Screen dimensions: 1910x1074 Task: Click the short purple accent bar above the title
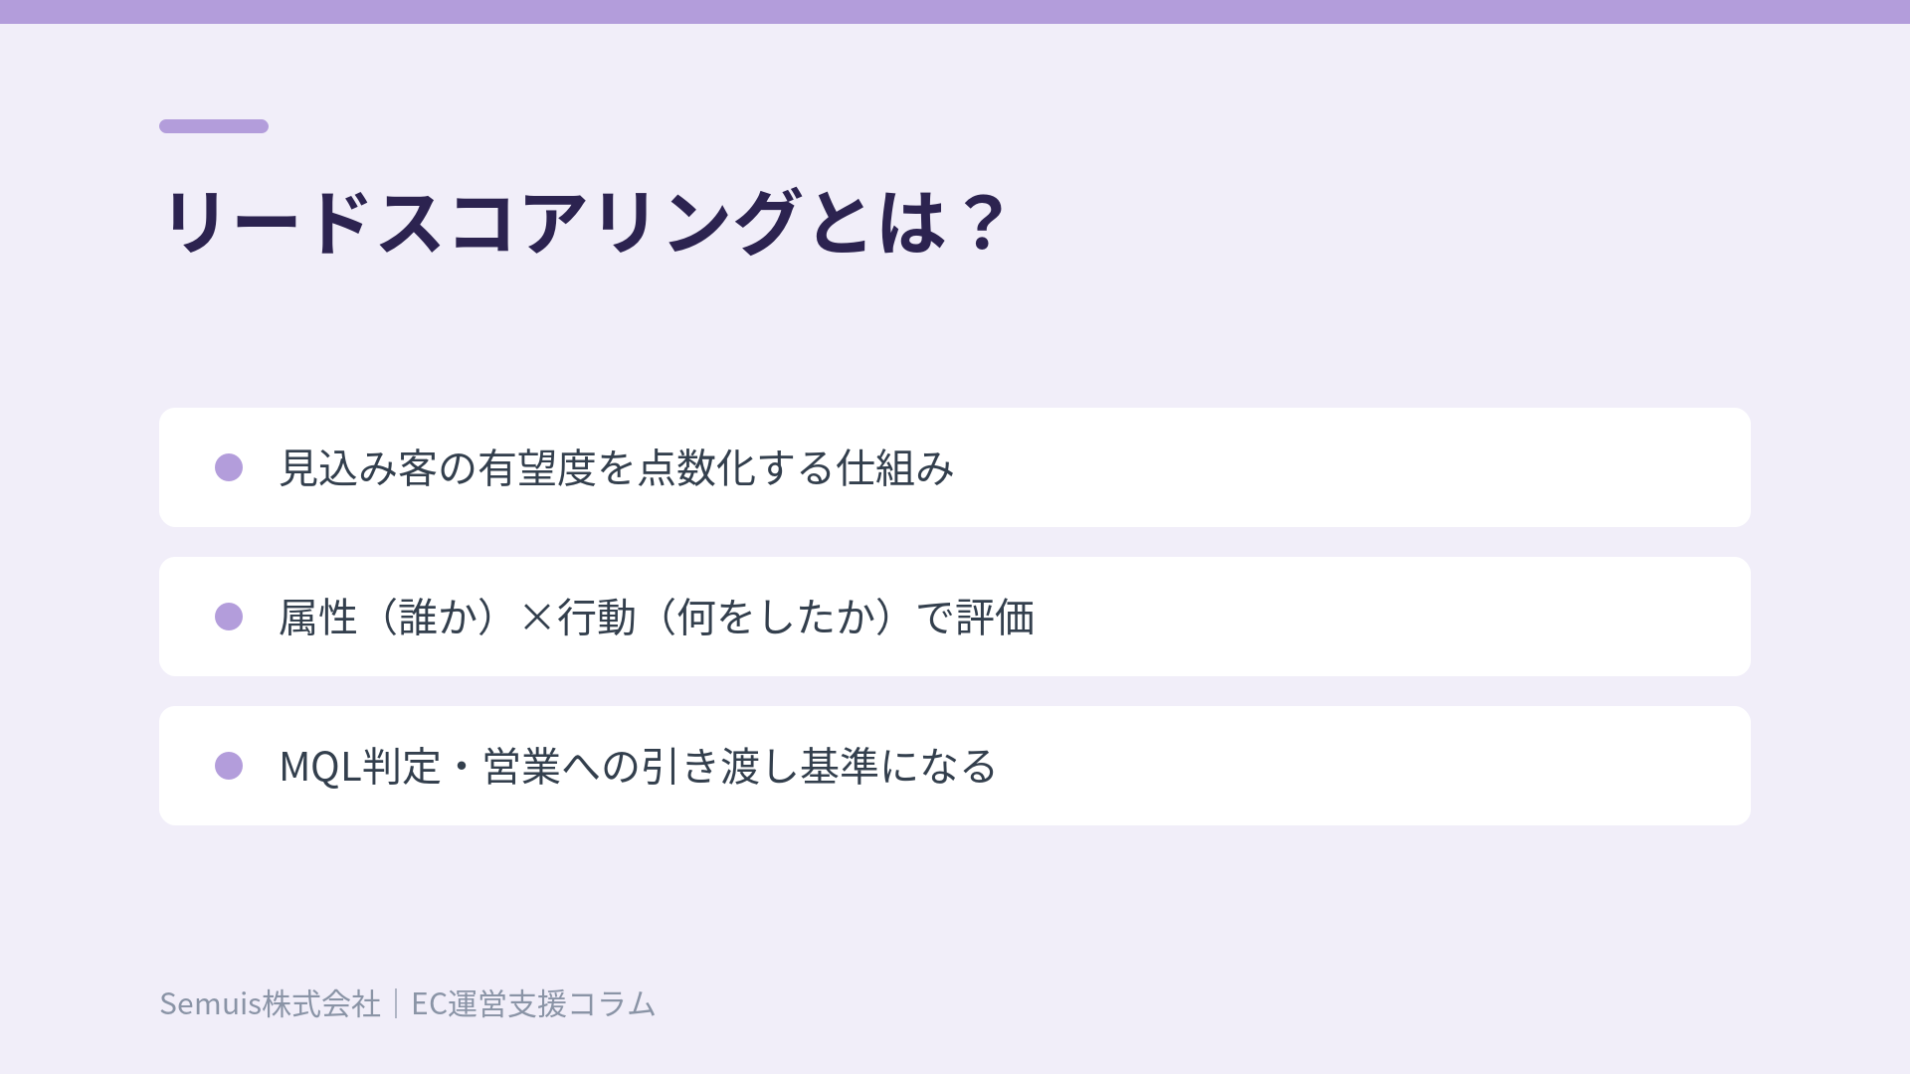coord(214,126)
